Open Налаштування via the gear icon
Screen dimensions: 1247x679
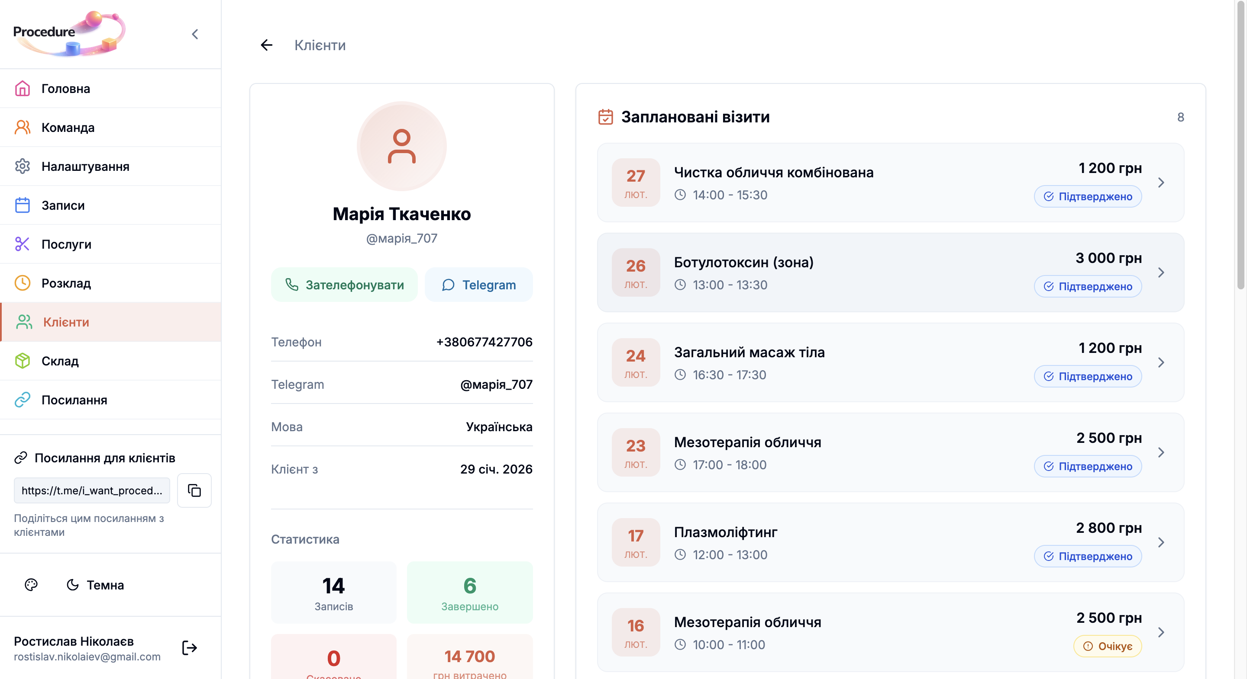23,166
